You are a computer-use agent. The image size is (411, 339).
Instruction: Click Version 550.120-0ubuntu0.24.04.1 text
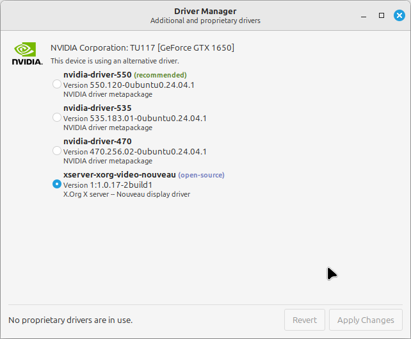(129, 85)
